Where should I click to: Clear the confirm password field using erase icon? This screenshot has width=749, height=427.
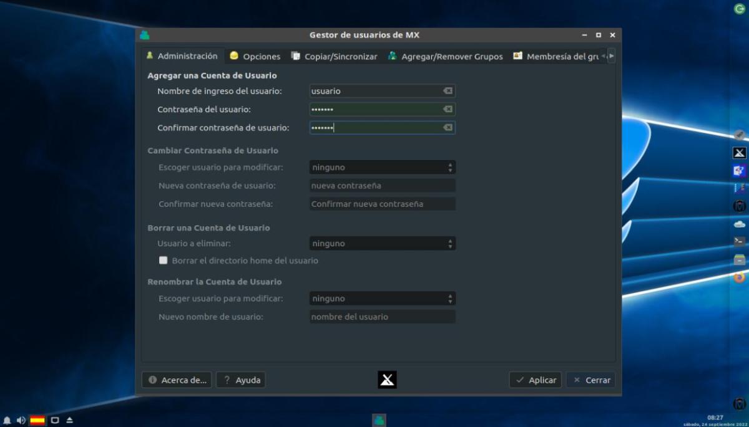[448, 128]
